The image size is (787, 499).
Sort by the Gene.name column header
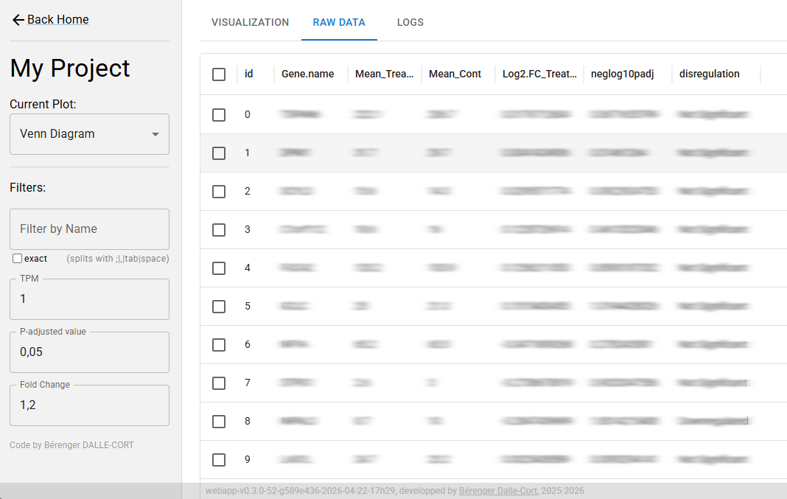pos(307,74)
